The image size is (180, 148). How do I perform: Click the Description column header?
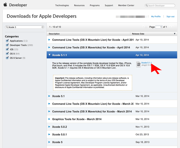(54, 34)
